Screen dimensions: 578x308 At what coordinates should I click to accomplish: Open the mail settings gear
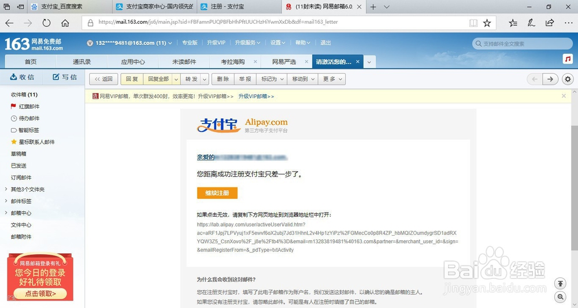click(x=568, y=79)
